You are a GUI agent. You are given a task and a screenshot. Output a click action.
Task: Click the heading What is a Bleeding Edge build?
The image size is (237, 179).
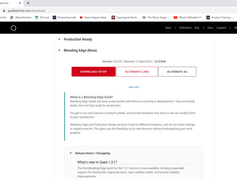tap(92, 97)
